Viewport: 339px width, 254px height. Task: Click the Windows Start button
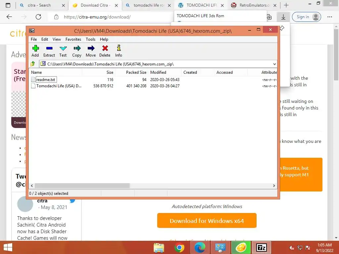pos(8,247)
